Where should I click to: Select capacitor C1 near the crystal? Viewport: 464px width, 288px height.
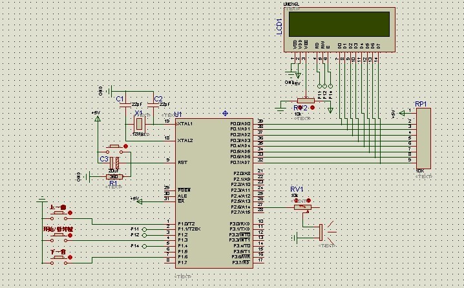click(x=126, y=104)
